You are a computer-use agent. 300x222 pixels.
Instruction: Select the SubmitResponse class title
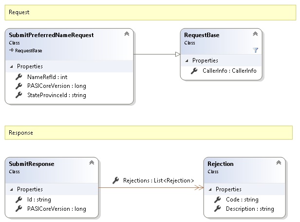[31, 164]
